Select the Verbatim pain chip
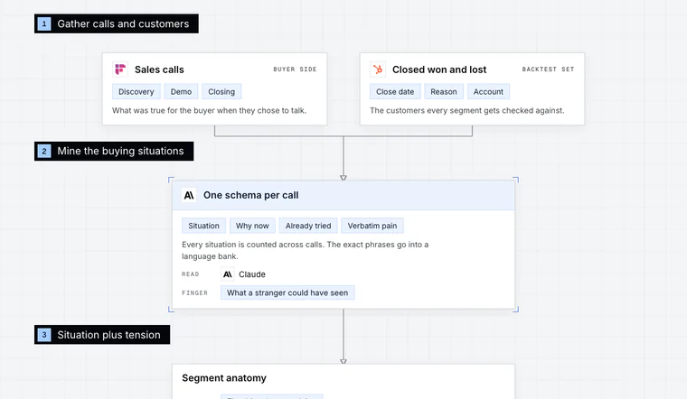The height and width of the screenshot is (399, 687). tap(372, 226)
